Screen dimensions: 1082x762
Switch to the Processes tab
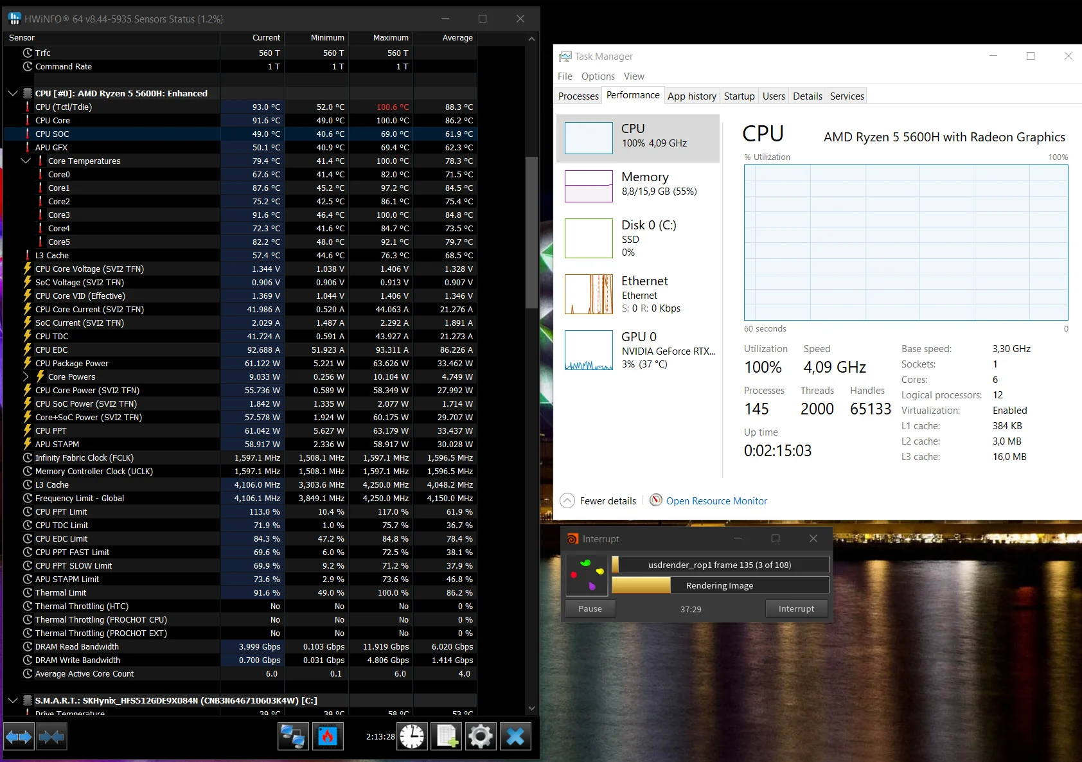pos(577,96)
